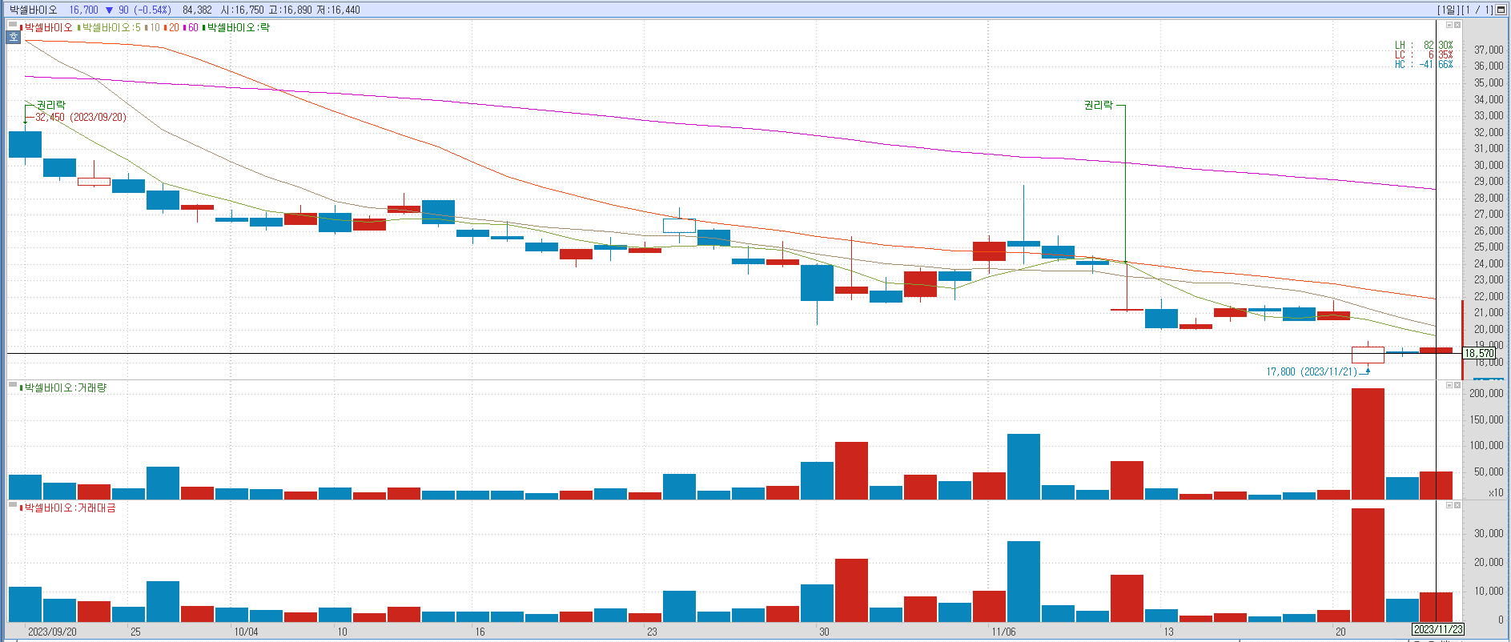Maximize the price chart panel

(1449, 26)
